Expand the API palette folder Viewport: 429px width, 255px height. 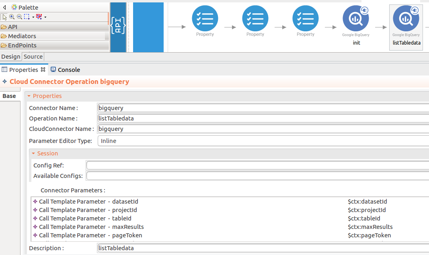54,27
